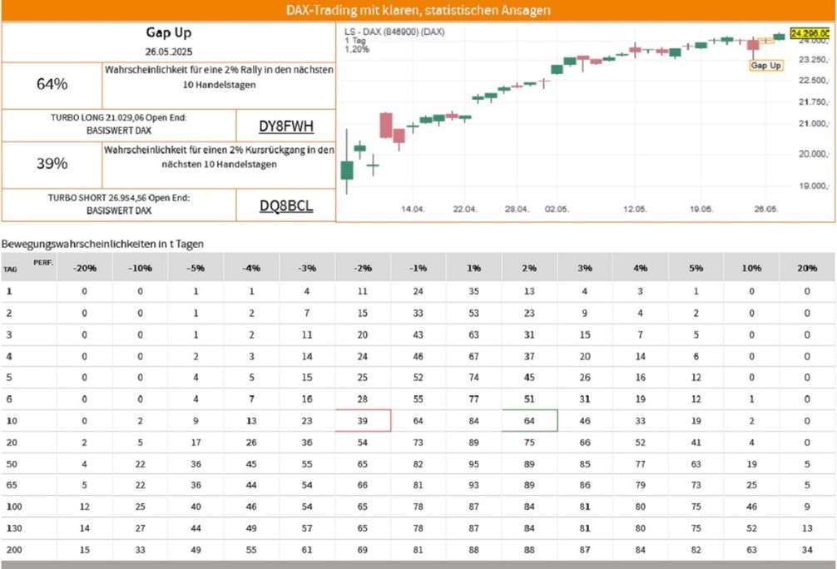The height and width of the screenshot is (569, 837).
Task: Click the green-outlined 64 cell in row 10
Action: (529, 421)
